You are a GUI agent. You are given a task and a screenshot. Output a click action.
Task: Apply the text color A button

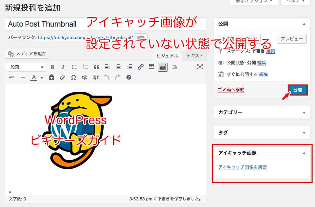(34, 78)
